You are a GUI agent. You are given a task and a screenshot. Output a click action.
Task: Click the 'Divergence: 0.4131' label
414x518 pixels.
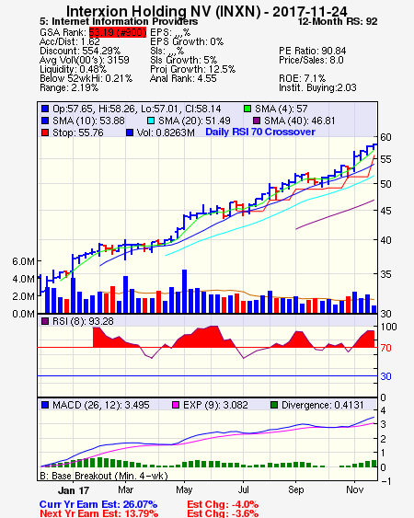(323, 405)
